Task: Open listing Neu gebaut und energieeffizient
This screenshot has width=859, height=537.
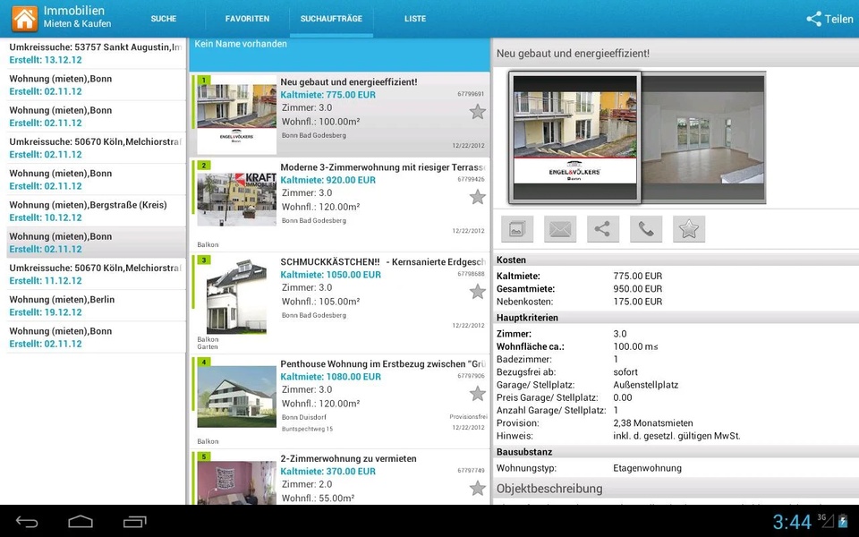Action: (x=340, y=114)
